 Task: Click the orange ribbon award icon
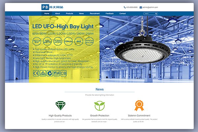point(139,106)
